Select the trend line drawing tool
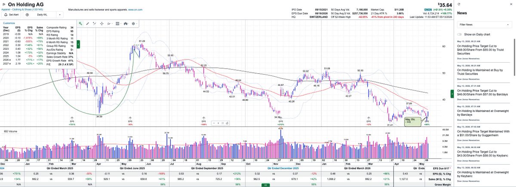This screenshot has width=516, height=187. coord(95,24)
